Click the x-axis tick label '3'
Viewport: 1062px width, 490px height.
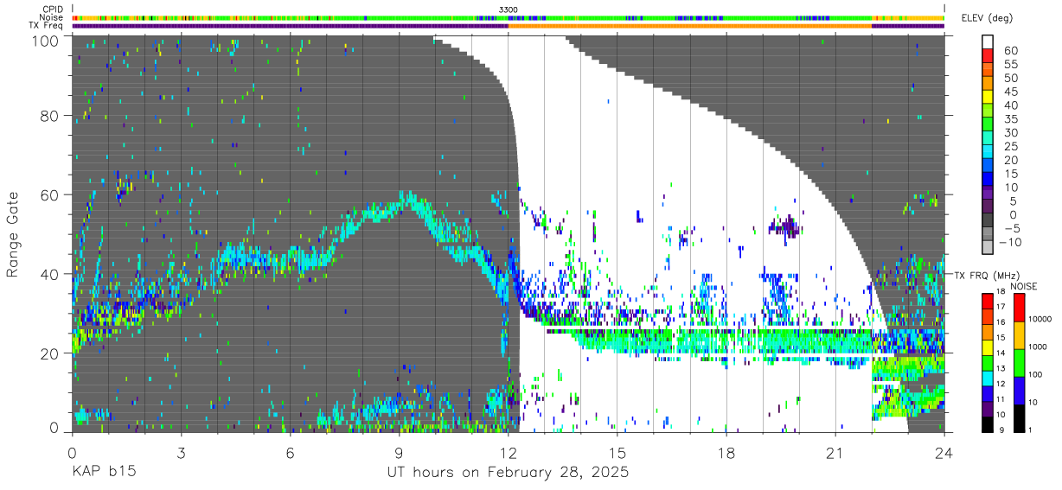[x=181, y=453]
